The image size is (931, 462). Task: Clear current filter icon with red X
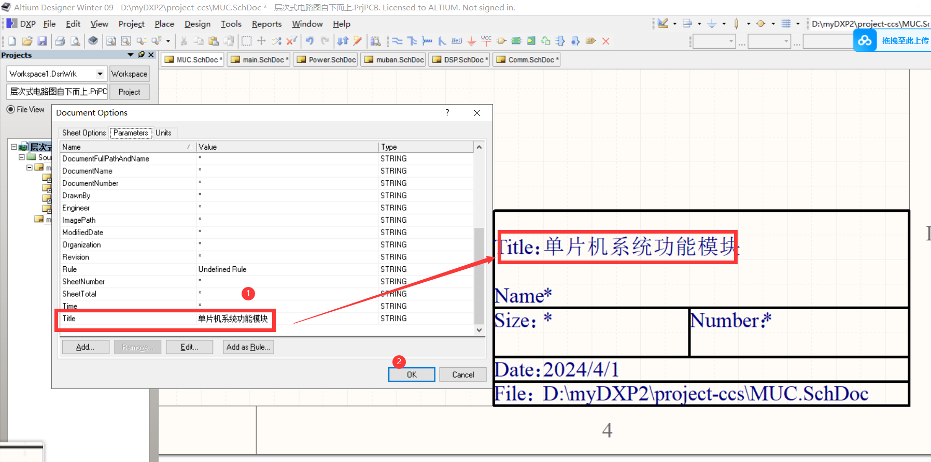click(292, 41)
